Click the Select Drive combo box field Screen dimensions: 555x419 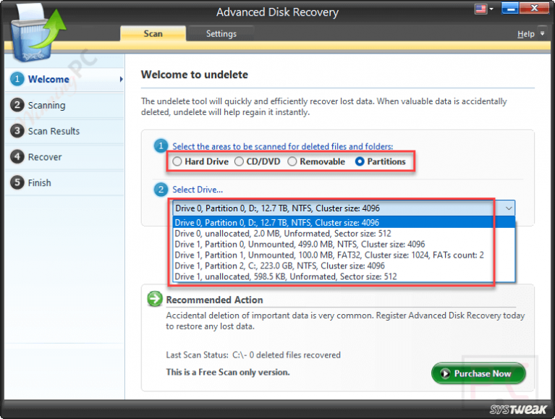click(x=343, y=208)
